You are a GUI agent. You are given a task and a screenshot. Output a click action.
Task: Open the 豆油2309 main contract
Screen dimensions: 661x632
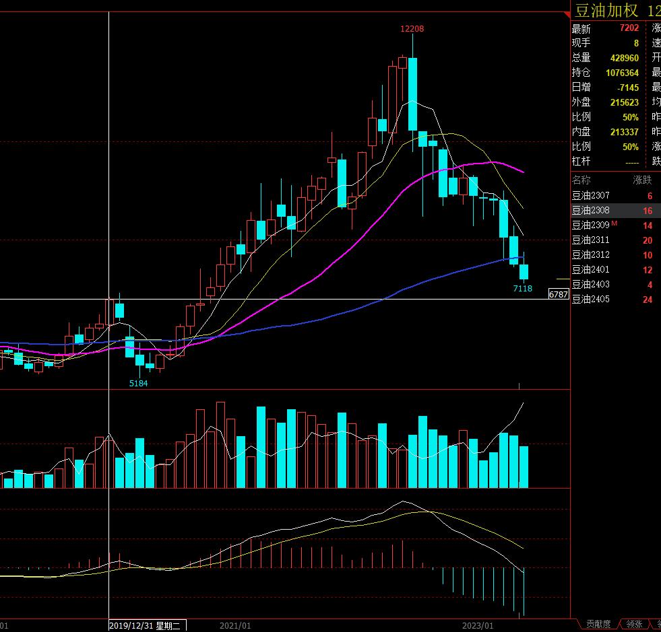coord(590,225)
